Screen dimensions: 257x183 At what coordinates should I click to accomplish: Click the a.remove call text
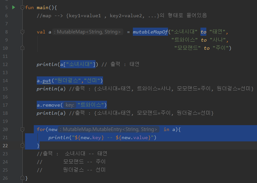[x=72, y=105]
